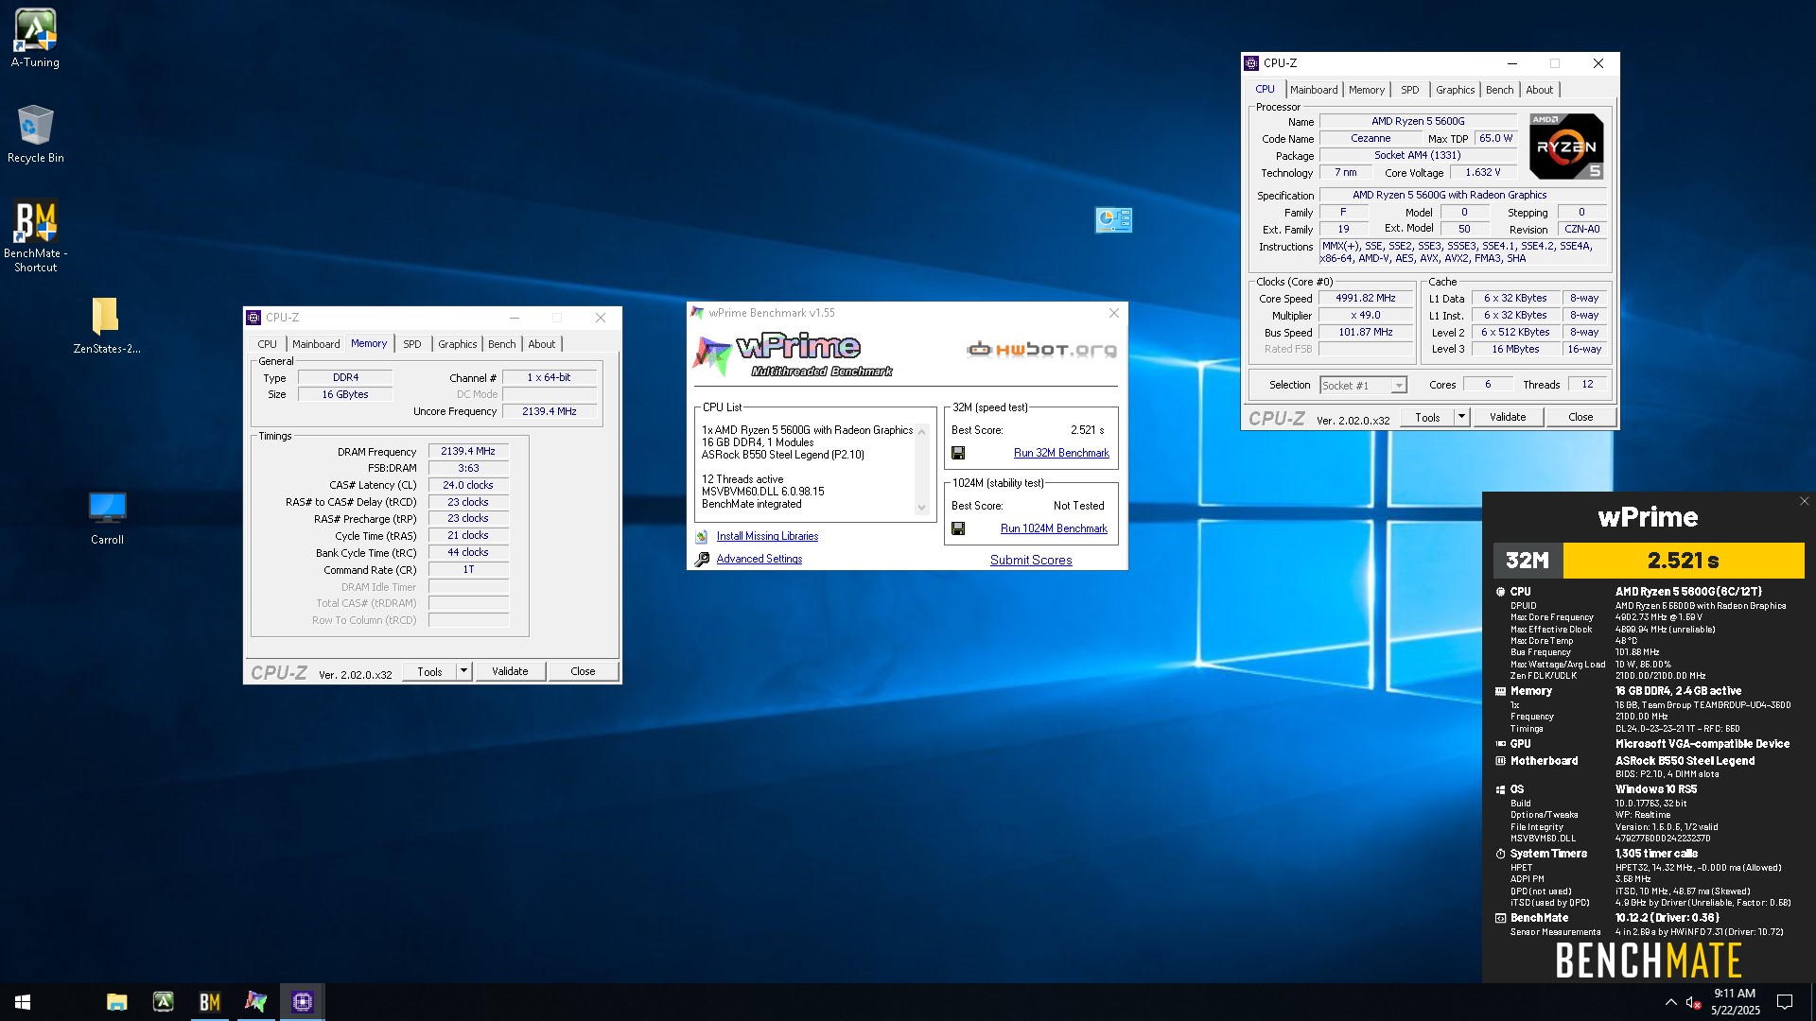Open the Windows Start menu

[23, 1002]
